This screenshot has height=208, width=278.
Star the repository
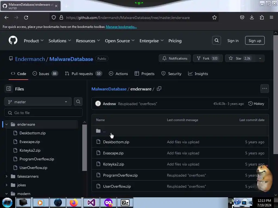(x=240, y=58)
